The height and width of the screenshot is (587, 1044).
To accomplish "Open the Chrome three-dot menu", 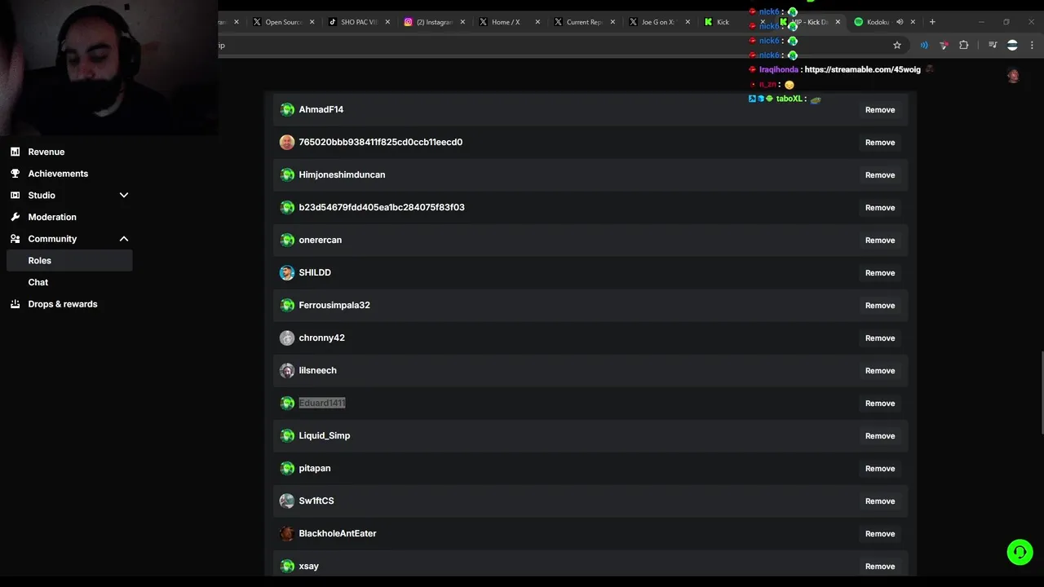I will click(x=1032, y=46).
